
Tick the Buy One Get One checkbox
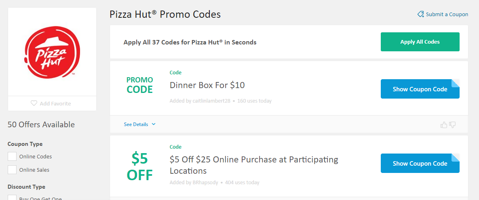coord(12,198)
